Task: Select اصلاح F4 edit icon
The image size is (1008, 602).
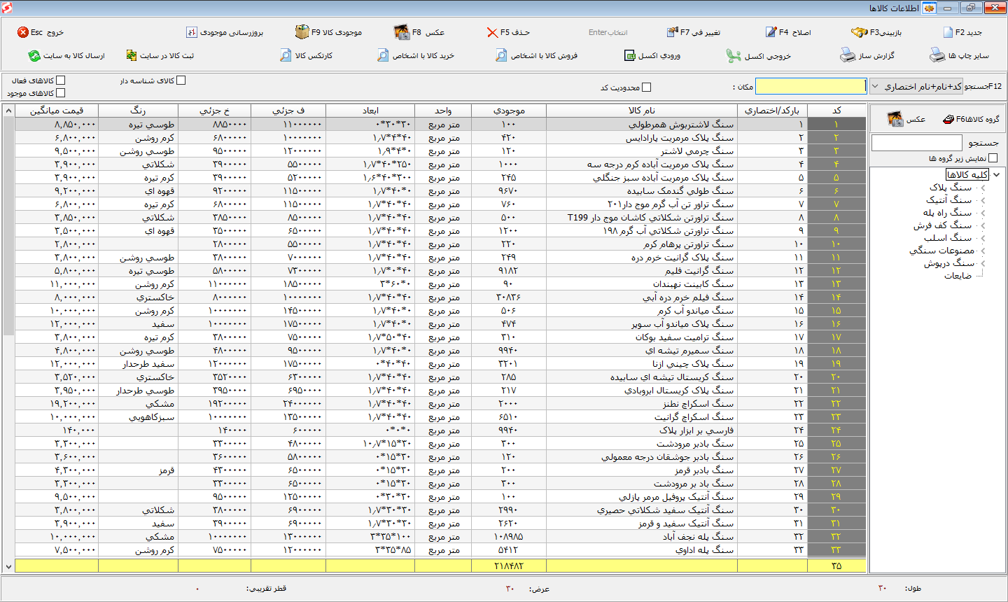Action: (x=771, y=32)
